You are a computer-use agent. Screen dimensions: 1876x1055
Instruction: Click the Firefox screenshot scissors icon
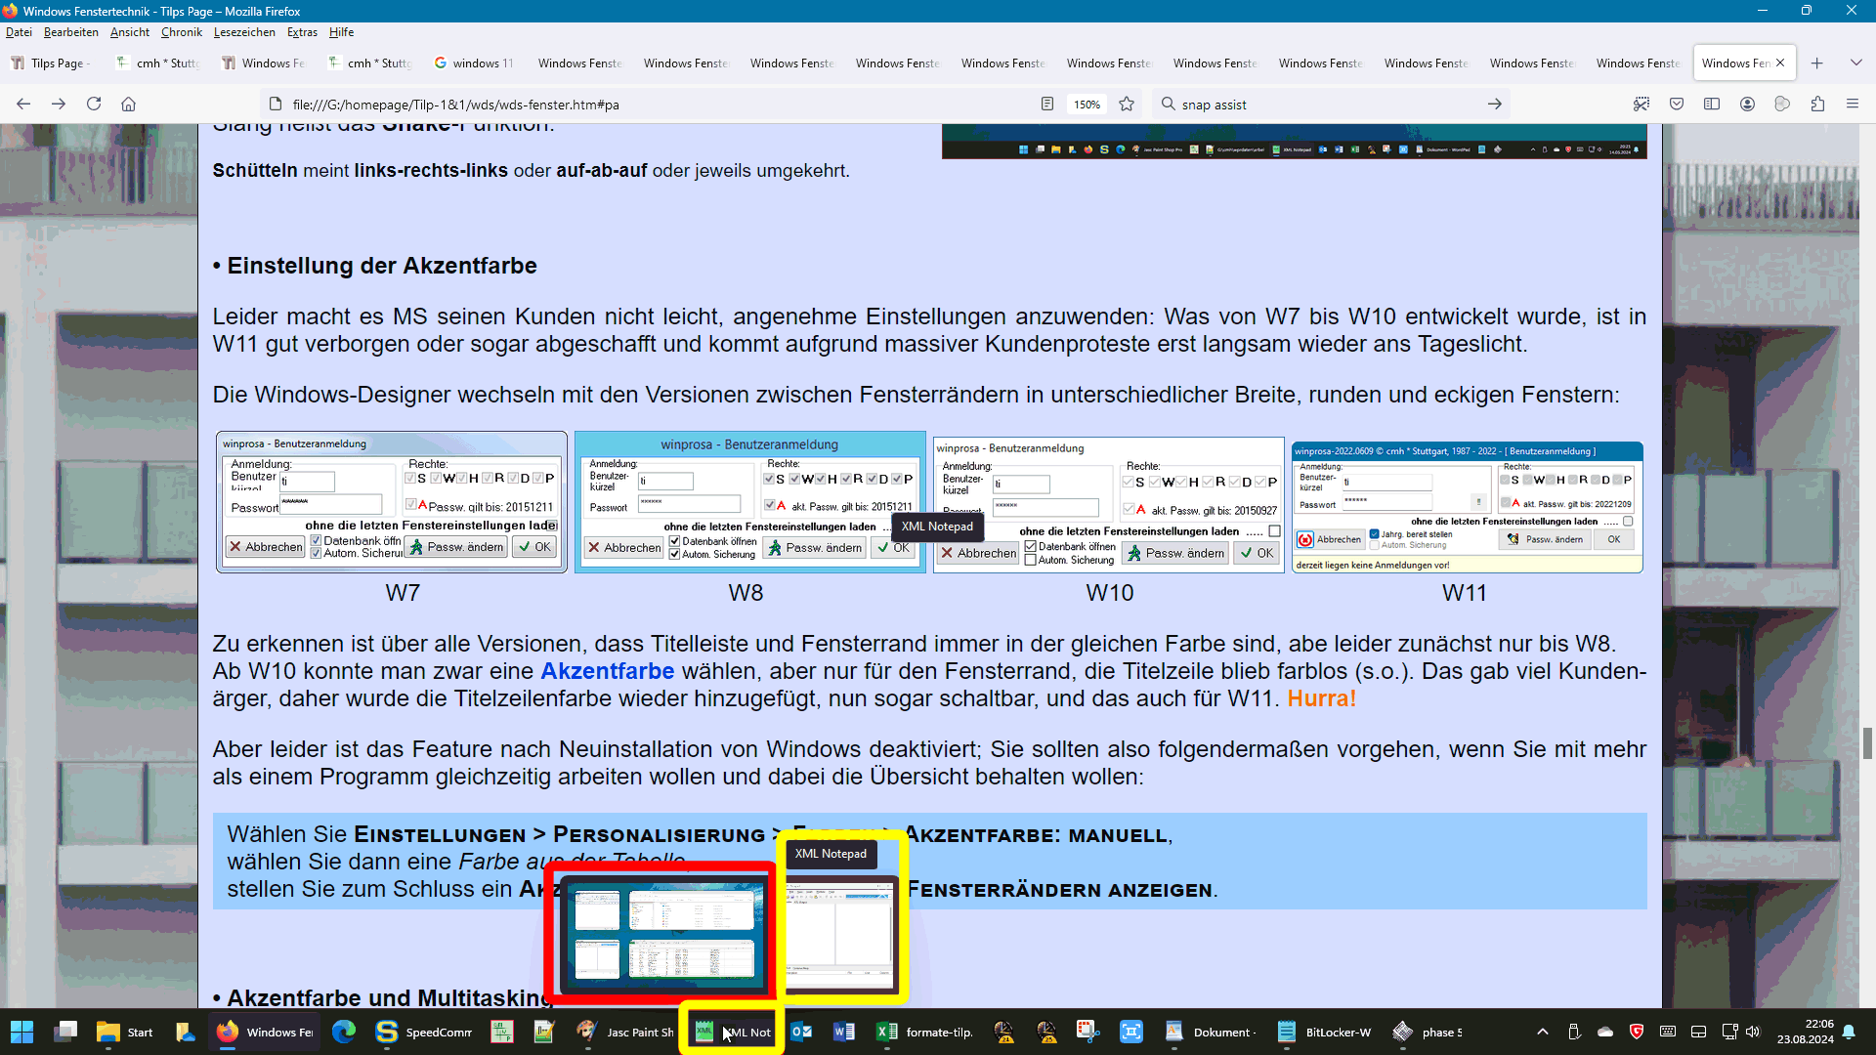[1641, 105]
